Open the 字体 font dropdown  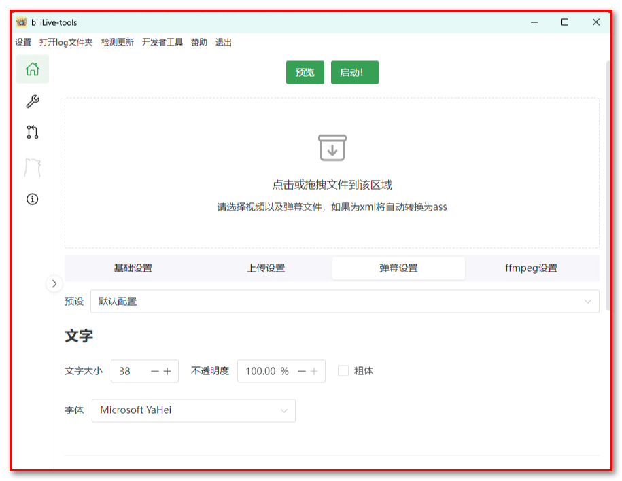click(193, 410)
